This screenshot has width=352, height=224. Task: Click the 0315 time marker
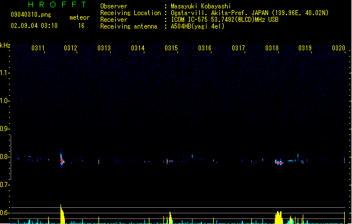coord(171,48)
